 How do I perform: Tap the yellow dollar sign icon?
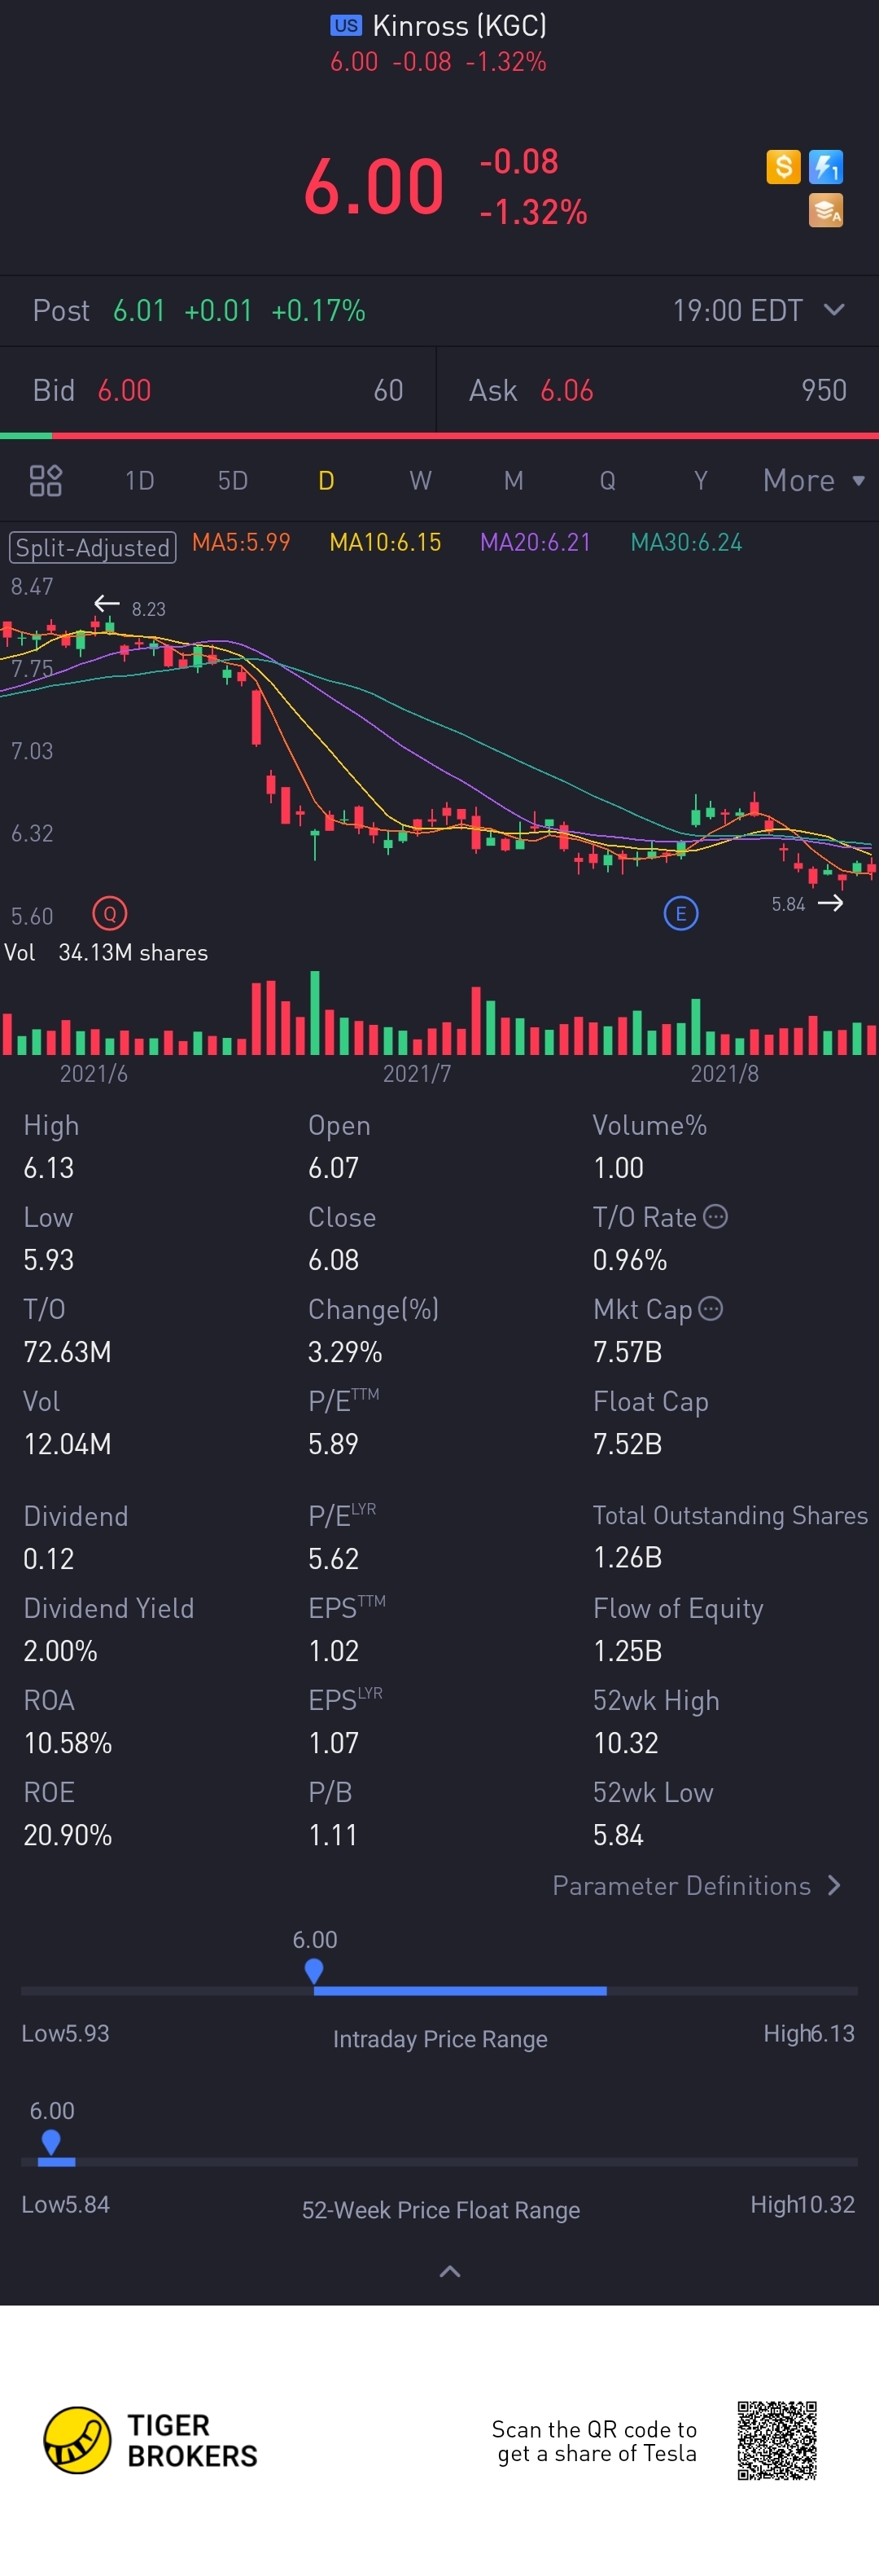[783, 167]
